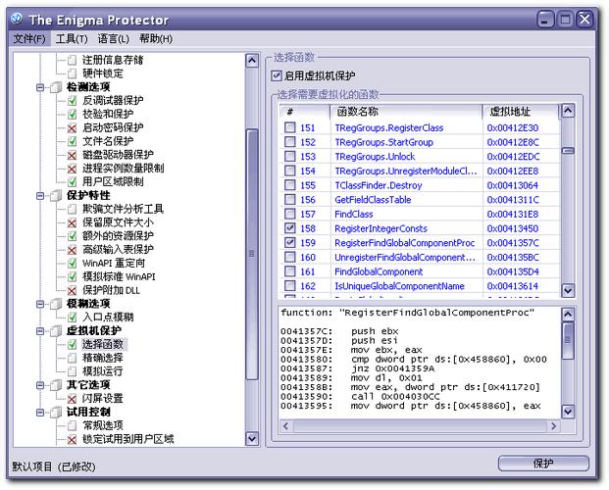The width and height of the screenshot is (609, 490).
Task: Click the folder icon of 检测选项
Action: coord(56,87)
